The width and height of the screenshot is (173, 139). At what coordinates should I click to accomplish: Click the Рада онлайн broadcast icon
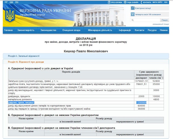tap(125, 2)
